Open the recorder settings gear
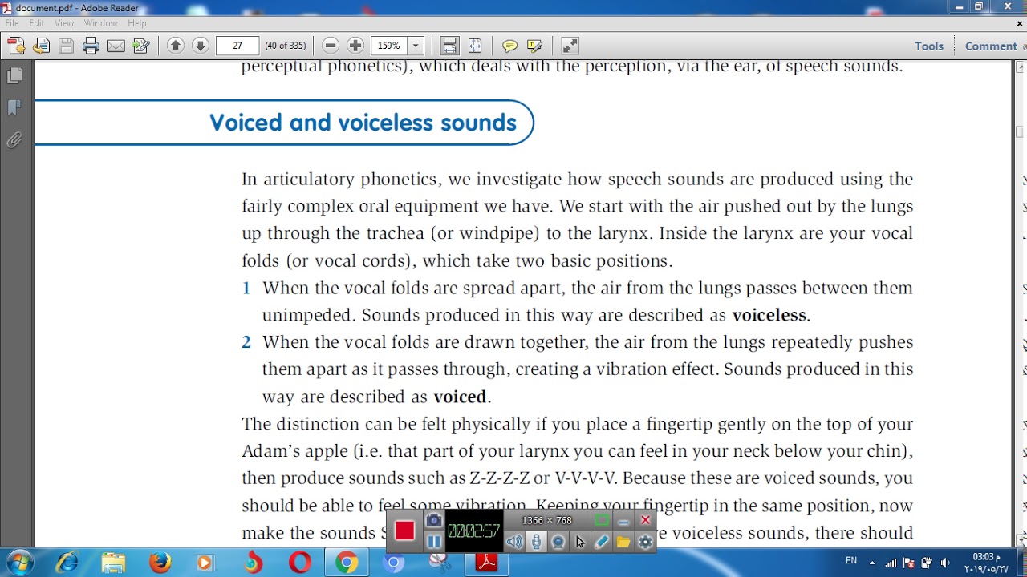This screenshot has width=1027, height=577. pyautogui.click(x=645, y=542)
